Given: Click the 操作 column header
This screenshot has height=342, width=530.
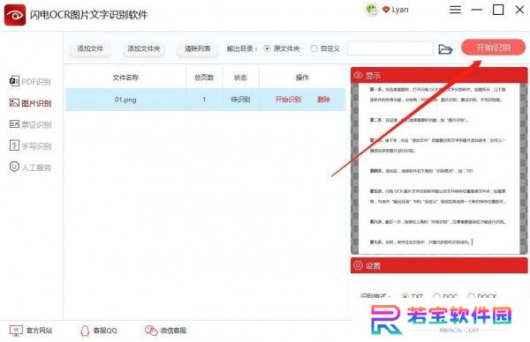Looking at the screenshot, I should coord(302,78).
